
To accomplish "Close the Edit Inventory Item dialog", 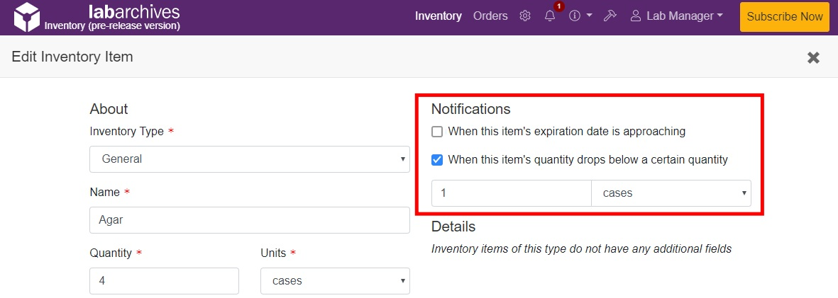I will point(813,57).
